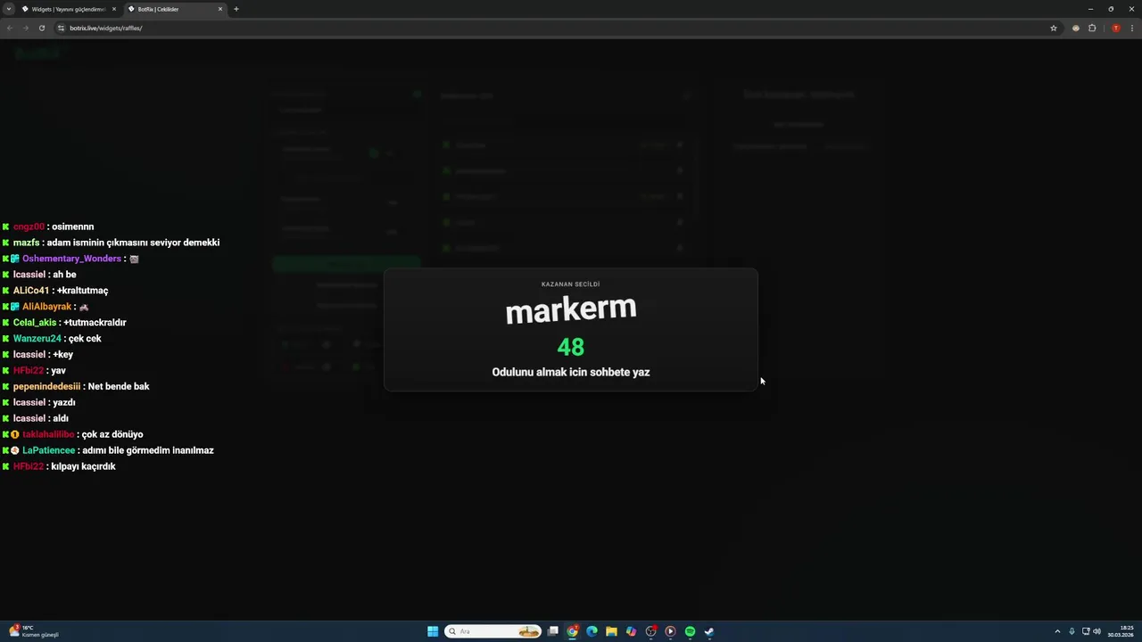Click chat username Oshementary_Wonders
1142x642 pixels.
click(71, 259)
